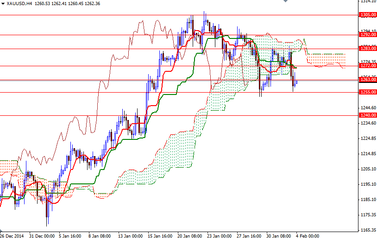Image resolution: width=377 pixels, height=239 pixels.
Task: Click the 1205.10 value on price axis
Action: [368, 169]
